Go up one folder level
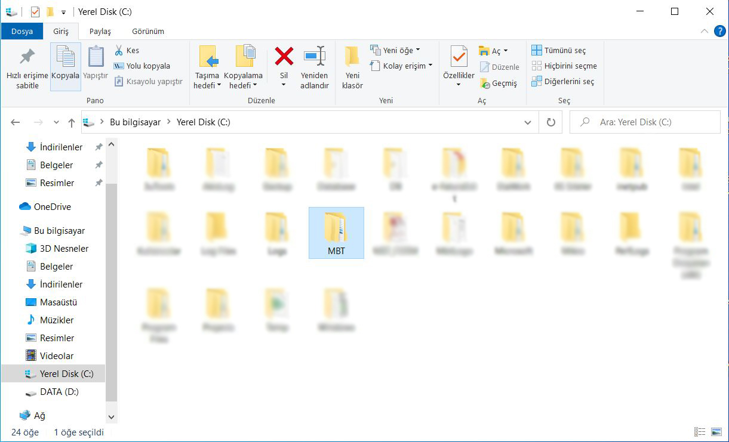Viewport: 729px width, 442px height. point(72,122)
